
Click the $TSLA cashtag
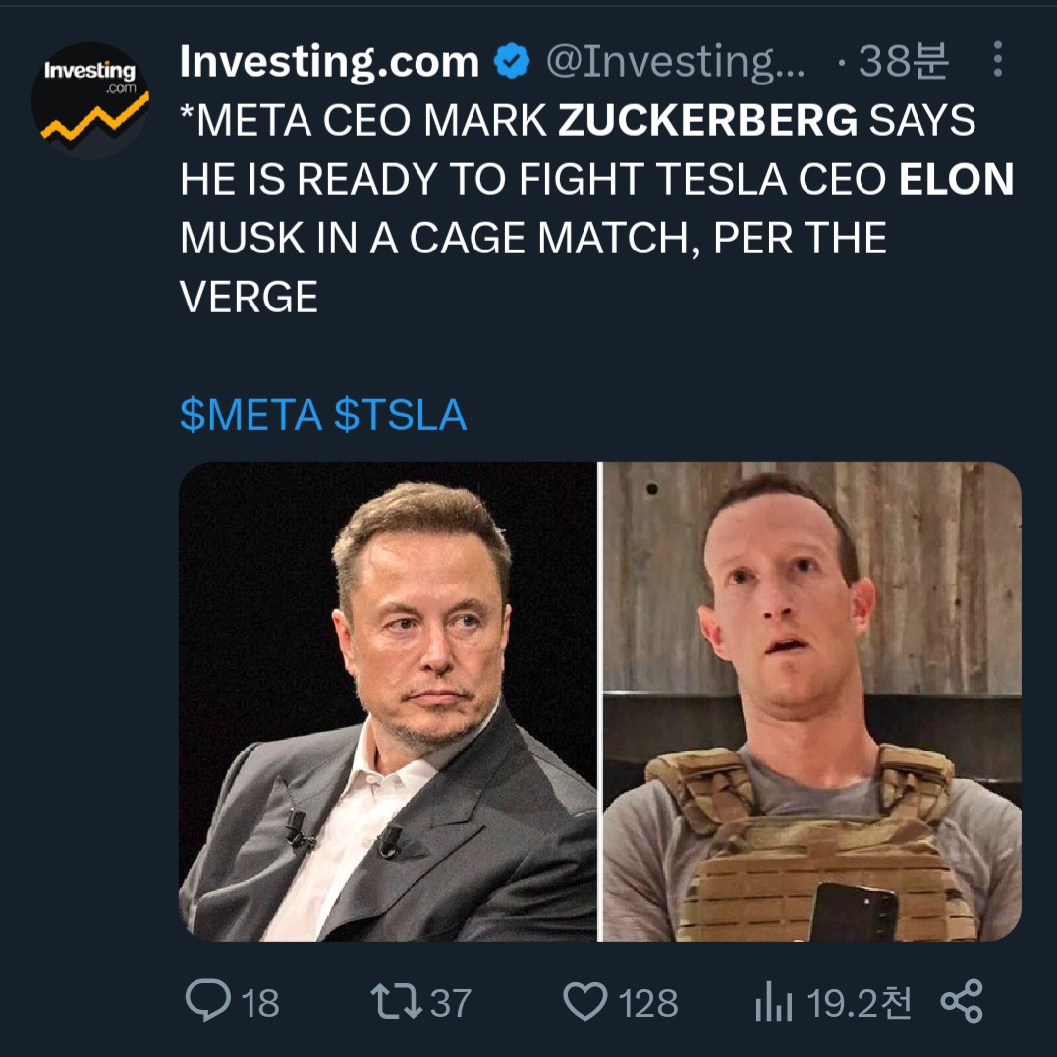(400, 415)
